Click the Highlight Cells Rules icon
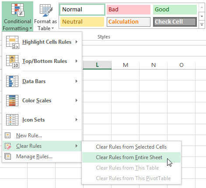 [12, 42]
